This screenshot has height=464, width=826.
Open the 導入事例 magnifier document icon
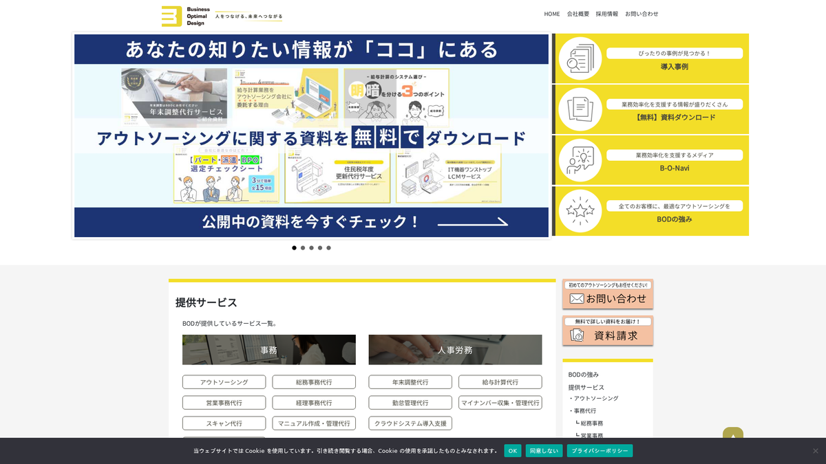[x=580, y=58]
